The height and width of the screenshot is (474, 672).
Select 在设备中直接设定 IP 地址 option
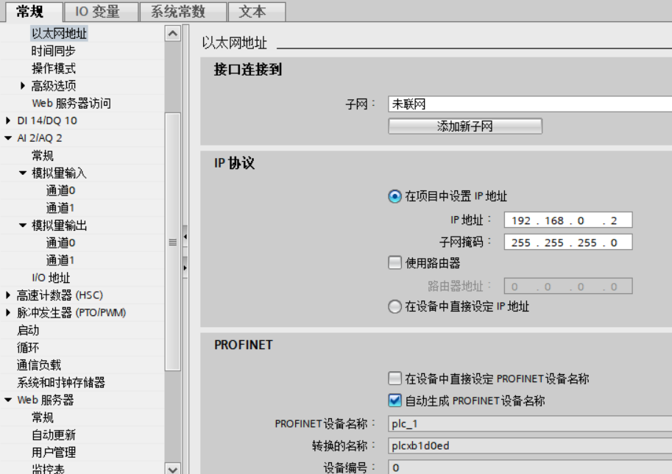coord(395,306)
